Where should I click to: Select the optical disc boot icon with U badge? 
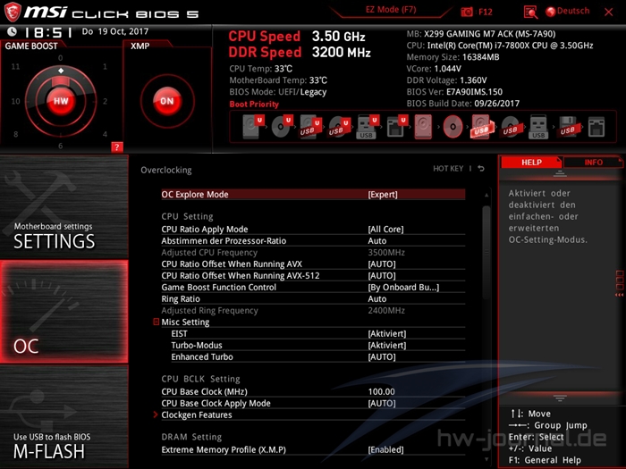click(282, 127)
